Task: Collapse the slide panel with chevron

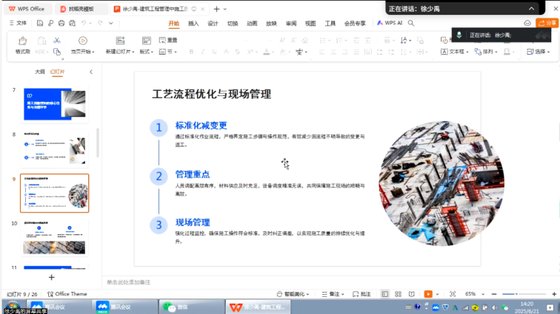Action: [x=91, y=72]
